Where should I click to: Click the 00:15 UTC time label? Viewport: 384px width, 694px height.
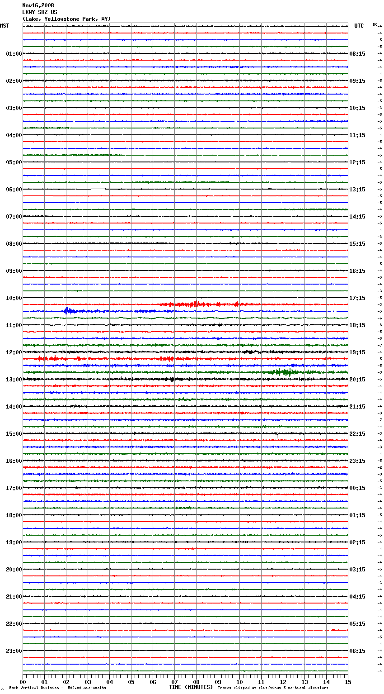point(357,488)
